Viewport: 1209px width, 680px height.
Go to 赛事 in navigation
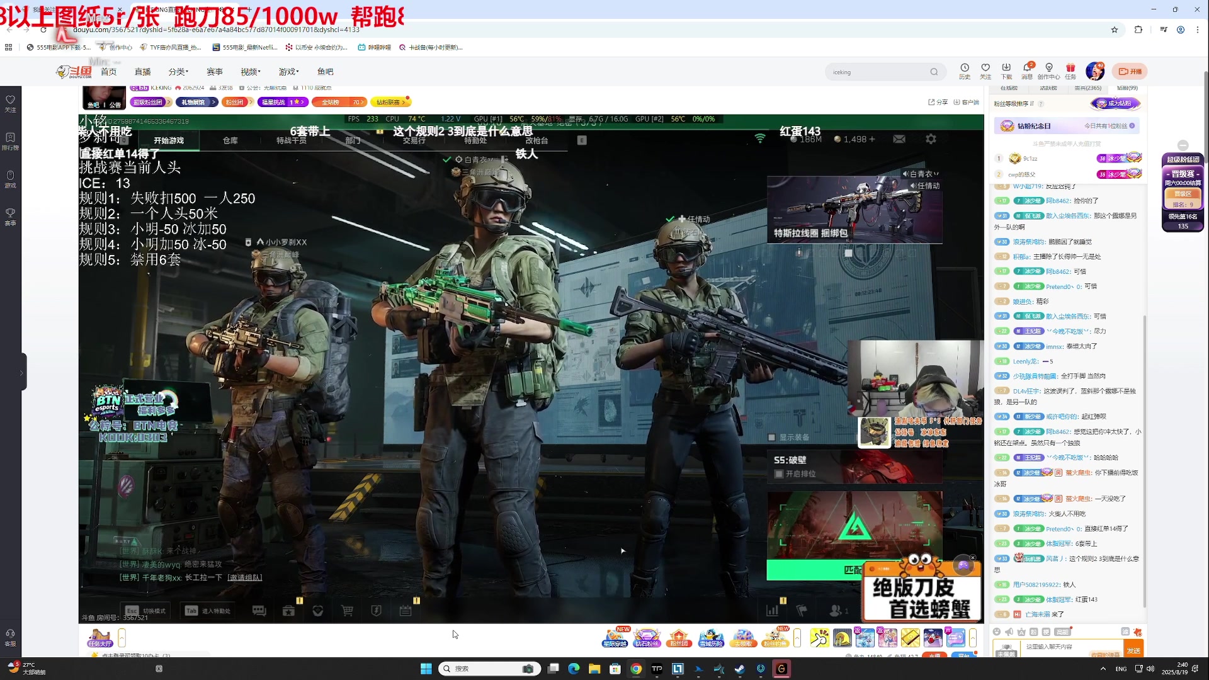coord(215,72)
